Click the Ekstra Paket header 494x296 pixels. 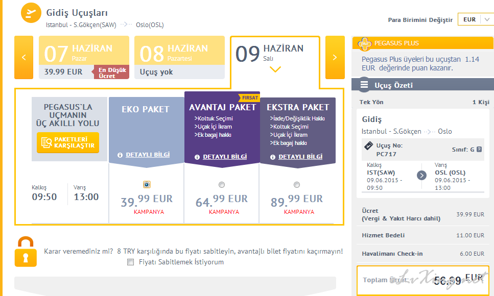click(x=298, y=107)
